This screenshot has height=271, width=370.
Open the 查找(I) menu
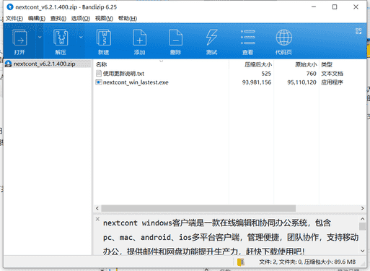coord(58,18)
